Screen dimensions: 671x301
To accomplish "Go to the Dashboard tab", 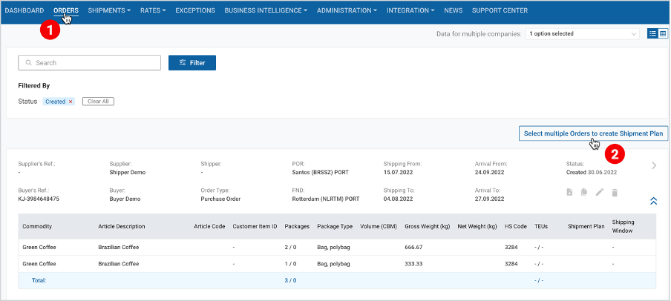I will tap(24, 10).
